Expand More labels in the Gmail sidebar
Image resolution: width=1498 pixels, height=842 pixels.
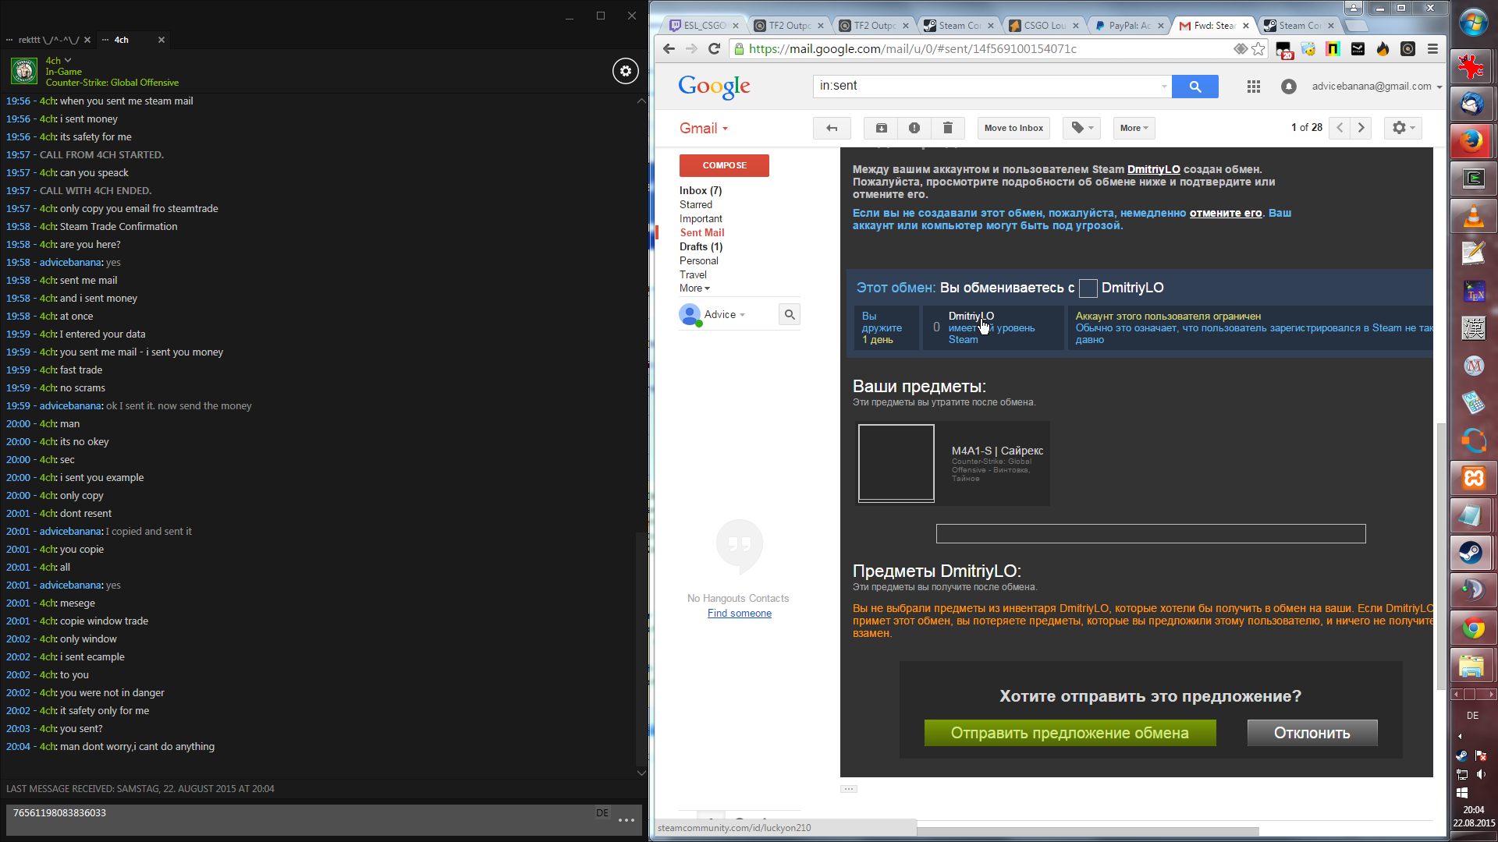point(694,288)
